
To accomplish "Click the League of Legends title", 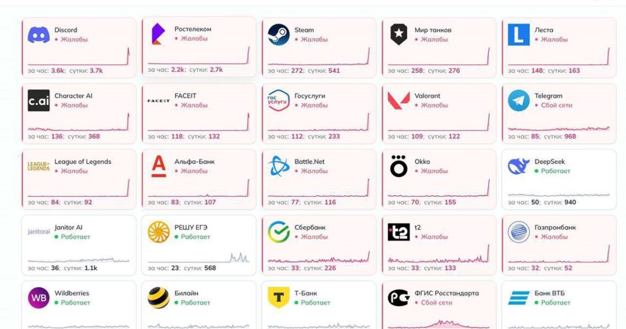I will point(82,162).
